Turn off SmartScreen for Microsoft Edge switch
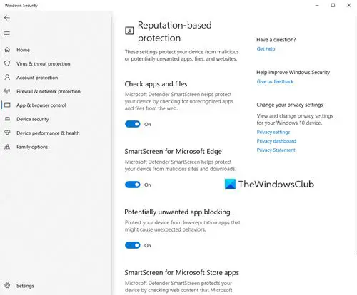Viewport: 357px width, 295px height. tap(133, 185)
